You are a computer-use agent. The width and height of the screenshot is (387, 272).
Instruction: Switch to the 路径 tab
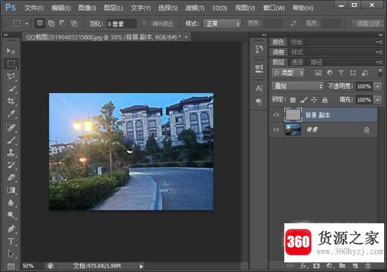[x=316, y=62]
